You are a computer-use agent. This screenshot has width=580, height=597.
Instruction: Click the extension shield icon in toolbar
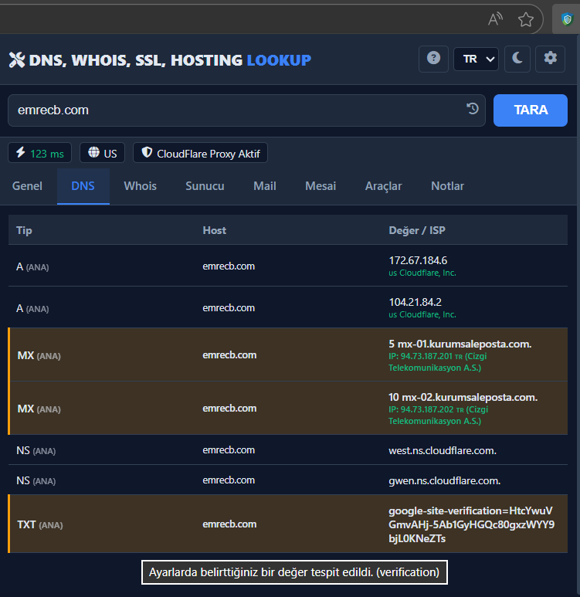(567, 19)
